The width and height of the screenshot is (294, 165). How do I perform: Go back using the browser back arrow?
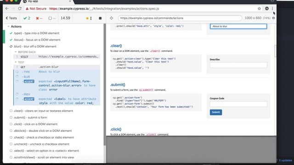[x=7, y=9]
